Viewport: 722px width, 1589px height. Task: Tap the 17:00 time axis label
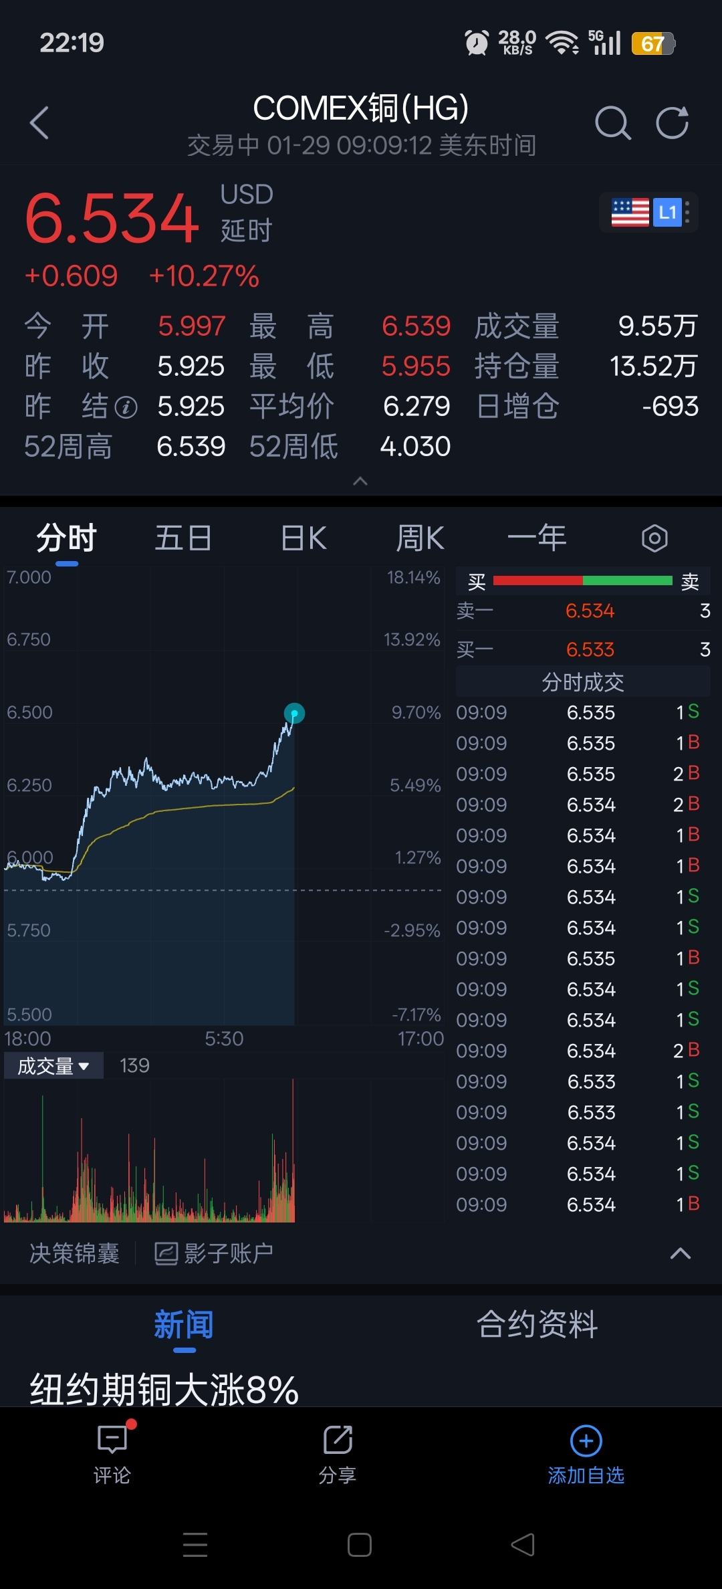(420, 1039)
